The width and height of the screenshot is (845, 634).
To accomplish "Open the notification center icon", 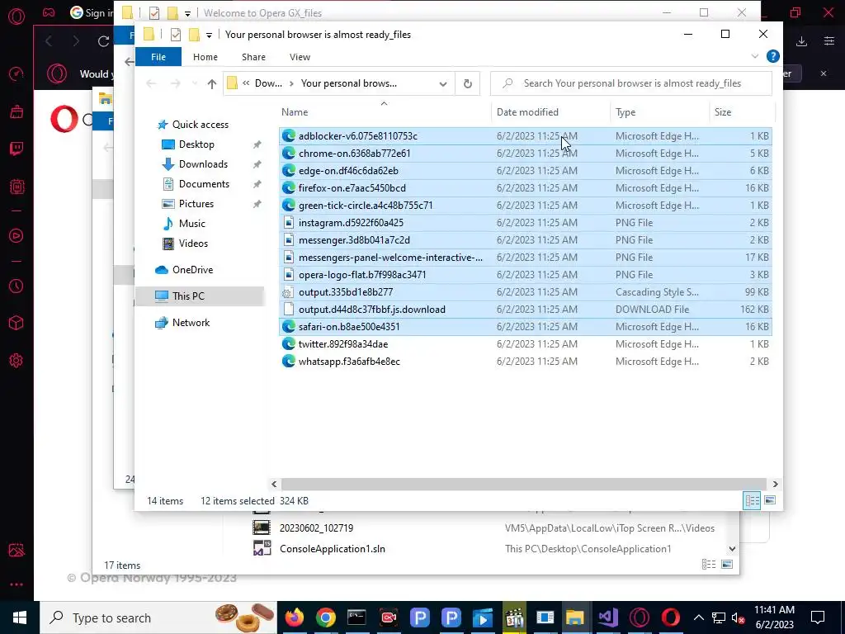I will point(817,617).
